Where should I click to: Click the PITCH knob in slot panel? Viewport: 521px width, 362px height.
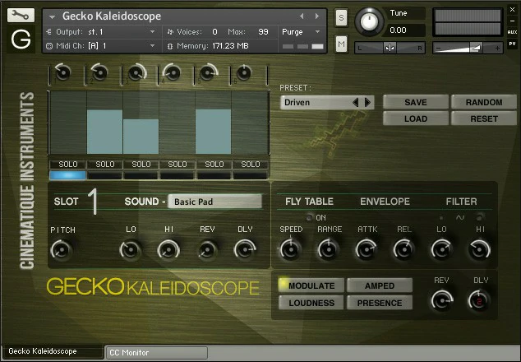pyautogui.click(x=62, y=250)
